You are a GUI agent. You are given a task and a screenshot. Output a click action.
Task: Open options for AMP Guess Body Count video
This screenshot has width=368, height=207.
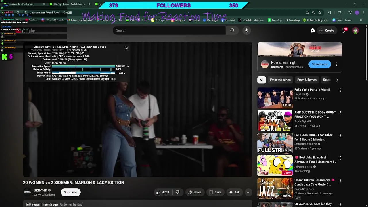[x=340, y=113]
